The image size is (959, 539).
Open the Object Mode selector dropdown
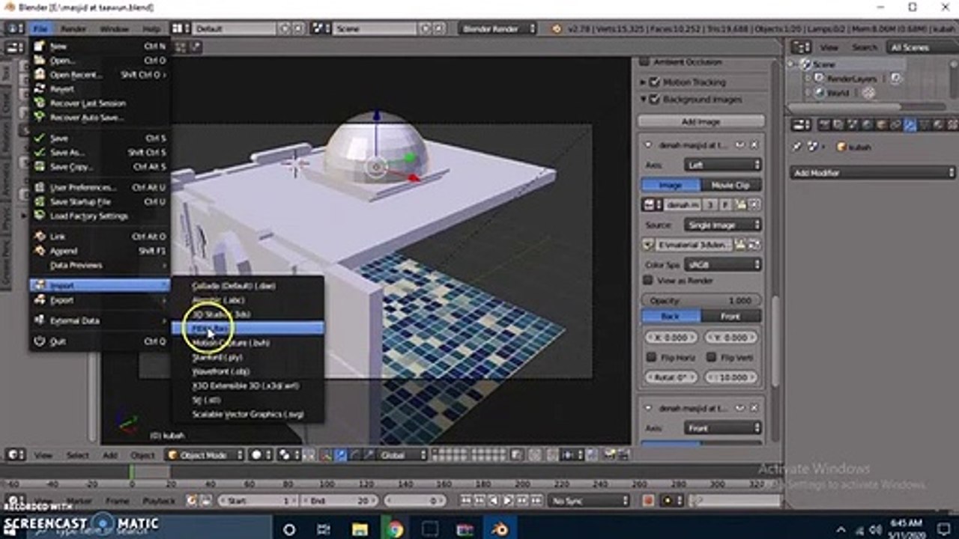tap(205, 454)
